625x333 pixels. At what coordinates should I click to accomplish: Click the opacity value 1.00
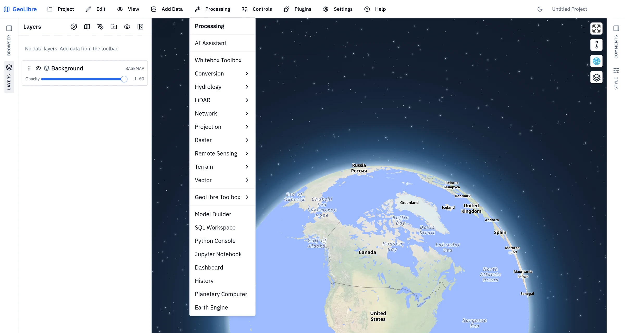coord(139,79)
